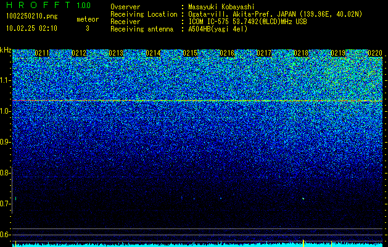Click the meteor count label
388x247 pixels.
point(88,19)
